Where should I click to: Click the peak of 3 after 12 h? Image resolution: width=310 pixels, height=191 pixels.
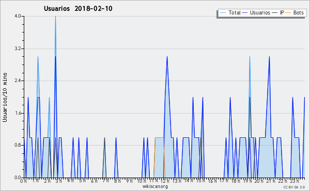click(167, 57)
